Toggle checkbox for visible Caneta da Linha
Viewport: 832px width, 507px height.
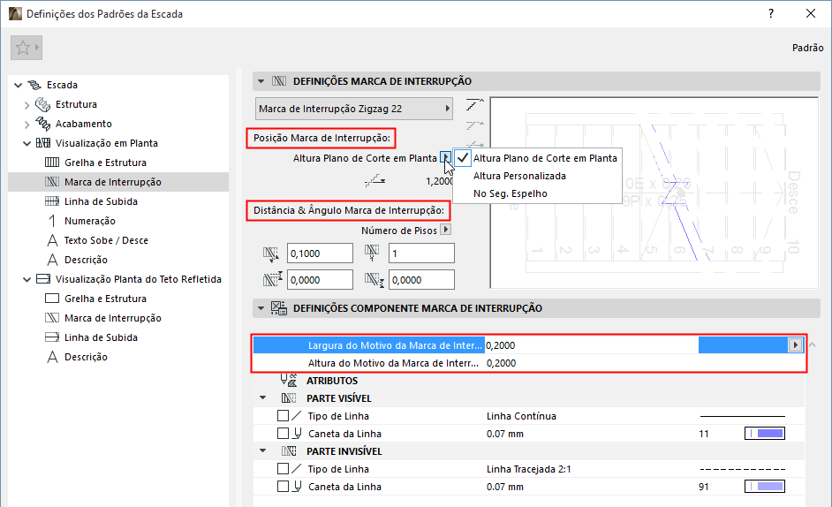point(283,434)
